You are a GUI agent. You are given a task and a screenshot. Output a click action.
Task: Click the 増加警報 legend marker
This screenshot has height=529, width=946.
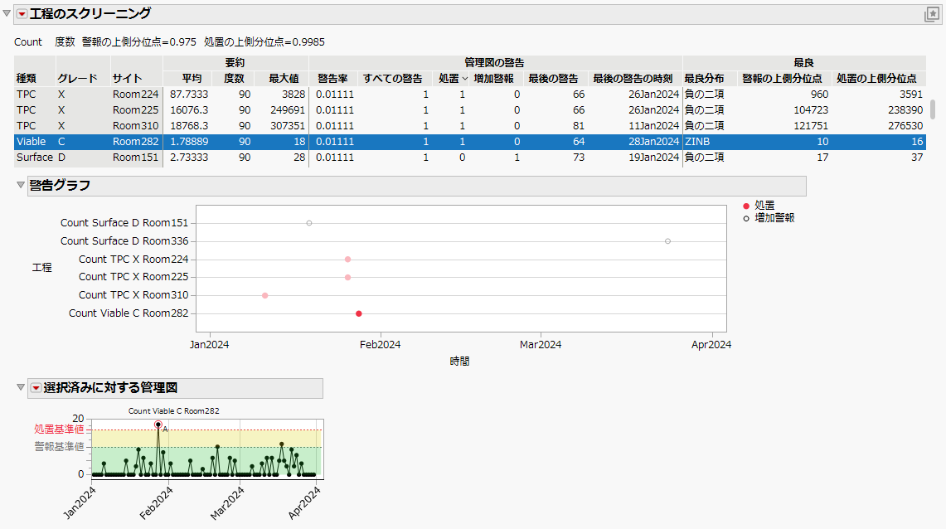point(746,218)
